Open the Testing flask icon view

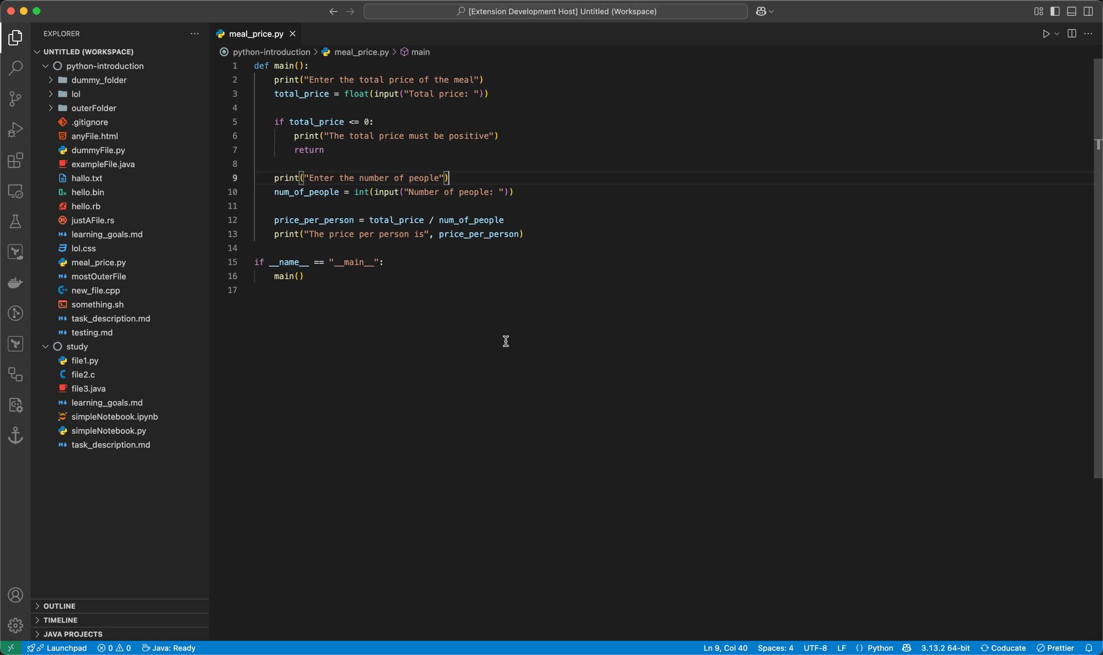coord(15,221)
